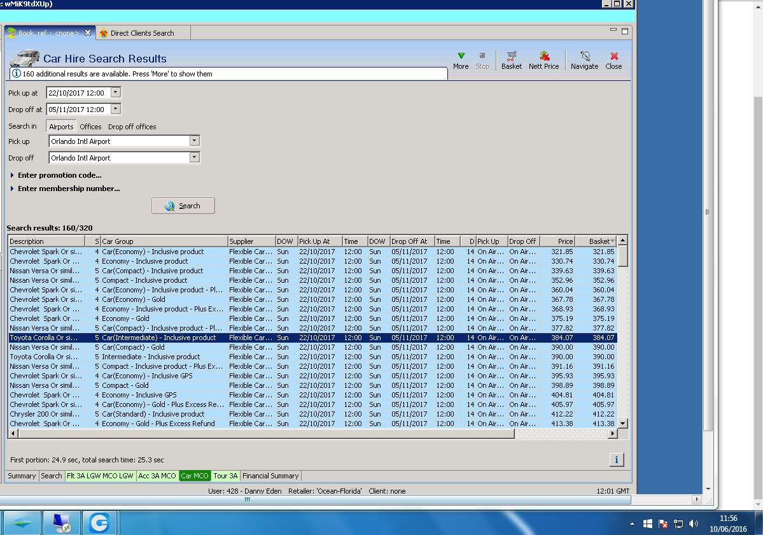
Task: Switch to Direct Clients Search tab
Action: point(142,33)
